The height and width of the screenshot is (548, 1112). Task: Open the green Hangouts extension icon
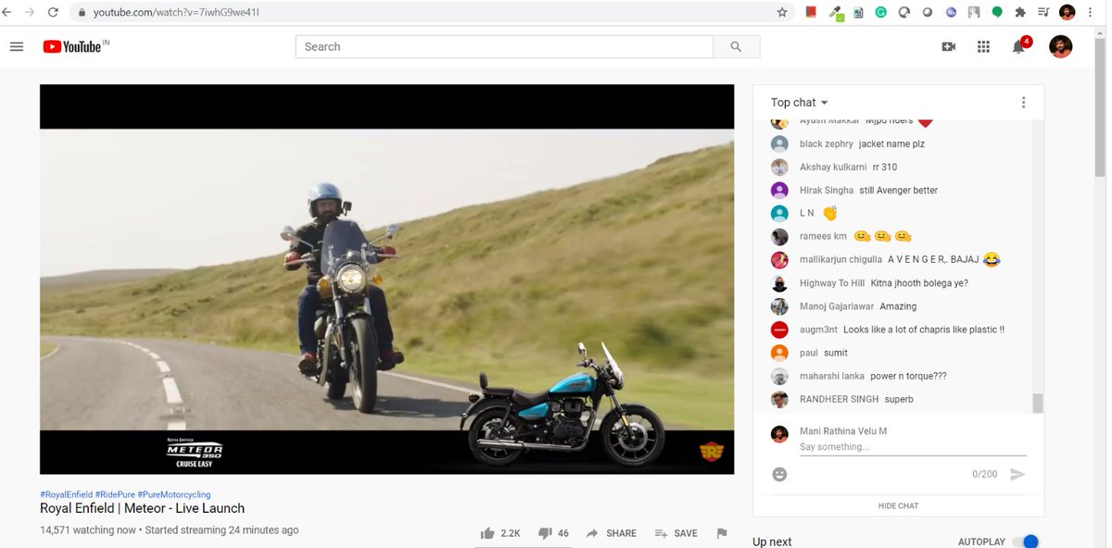tap(997, 12)
